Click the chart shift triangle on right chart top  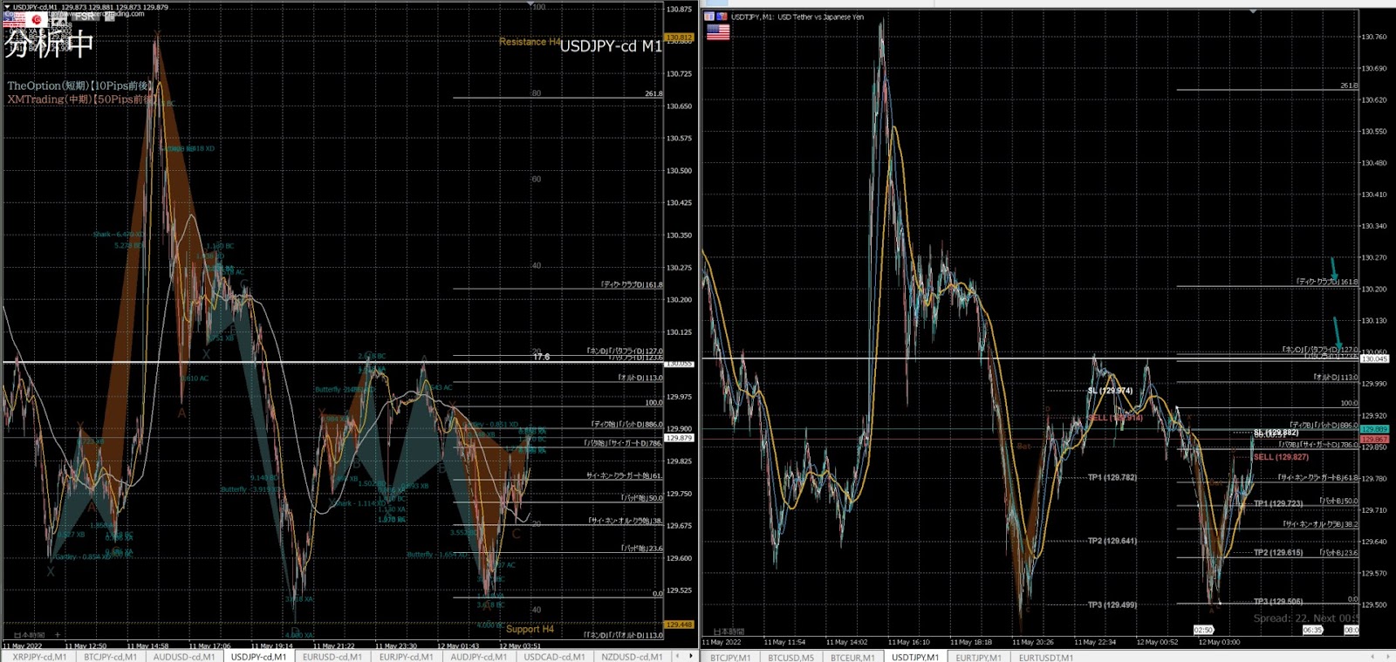coord(1253,12)
